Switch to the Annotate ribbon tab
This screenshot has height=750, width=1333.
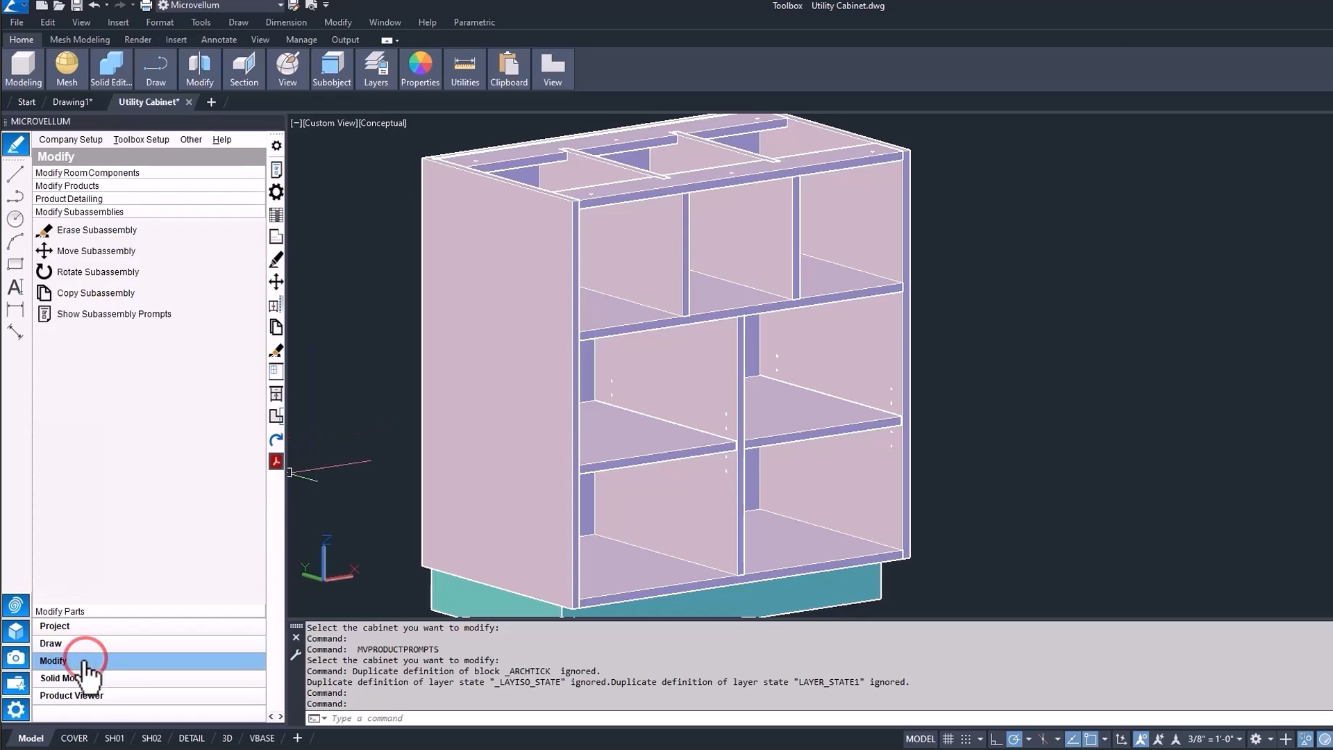[219, 40]
